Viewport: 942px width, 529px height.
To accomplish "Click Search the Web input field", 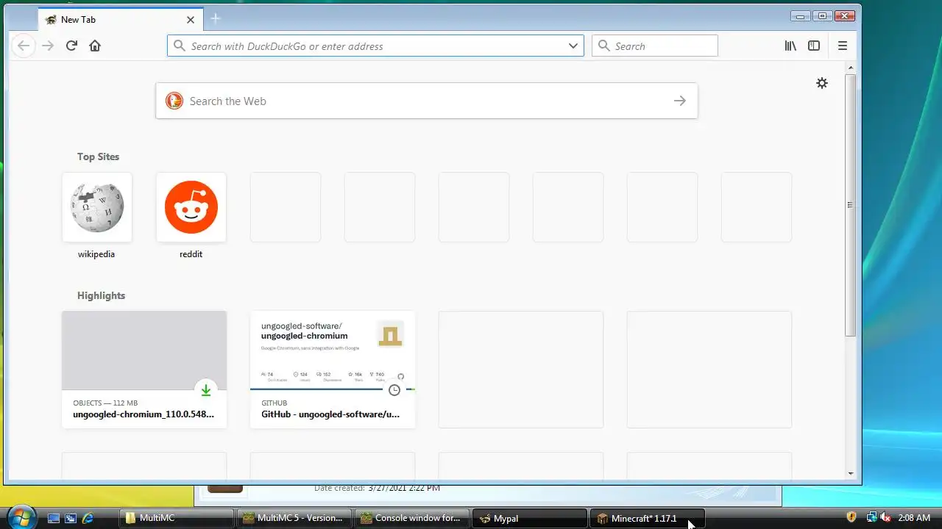I will tap(427, 101).
